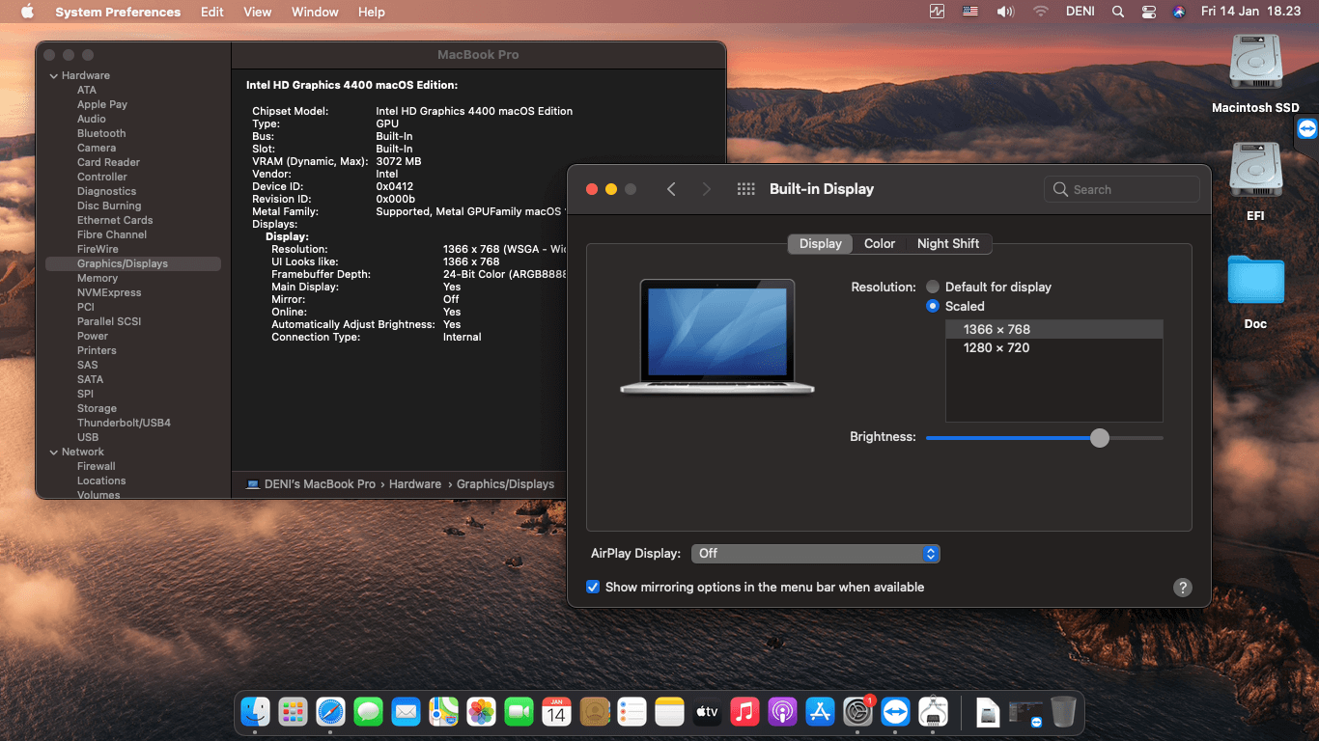This screenshot has height=741, width=1319.
Task: Click System Information icon in the Dock
Action: pyautogui.click(x=933, y=712)
